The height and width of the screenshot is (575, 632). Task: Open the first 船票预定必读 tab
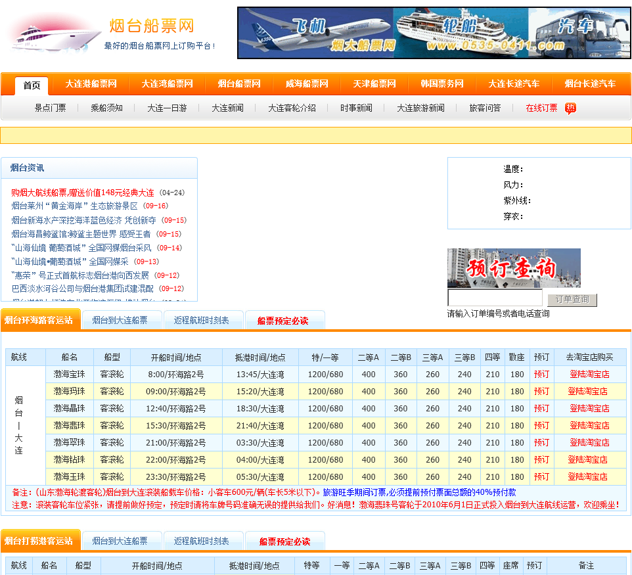click(x=282, y=321)
